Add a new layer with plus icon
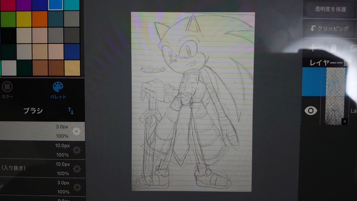The image size is (357, 201). (313, 48)
